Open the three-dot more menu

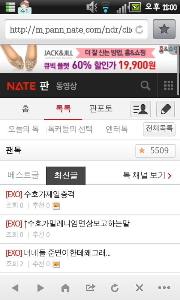coord(164,288)
